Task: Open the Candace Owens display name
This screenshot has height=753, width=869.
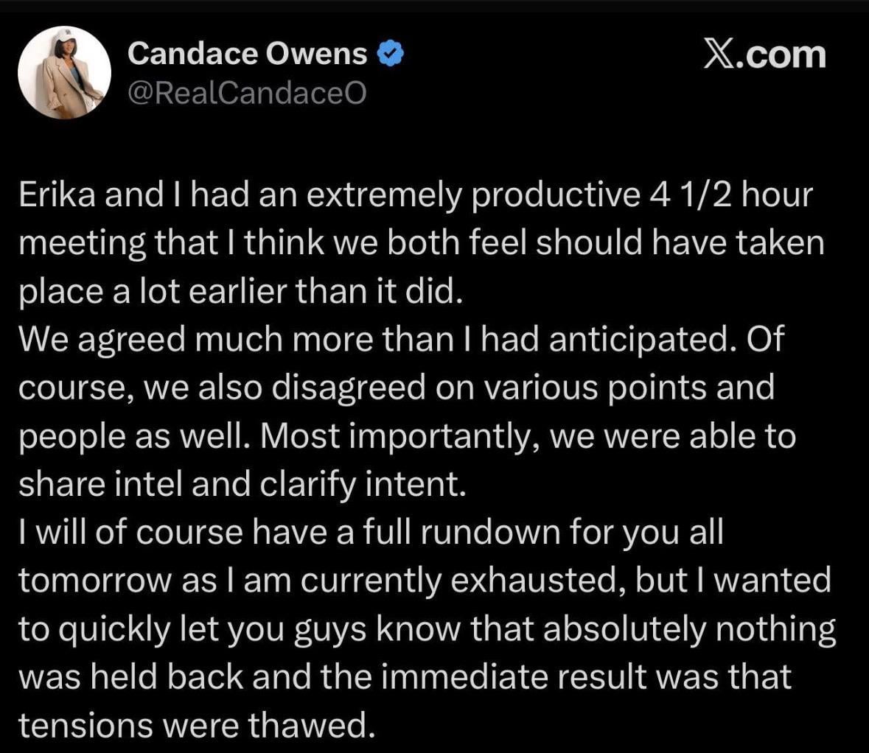Action: (247, 54)
